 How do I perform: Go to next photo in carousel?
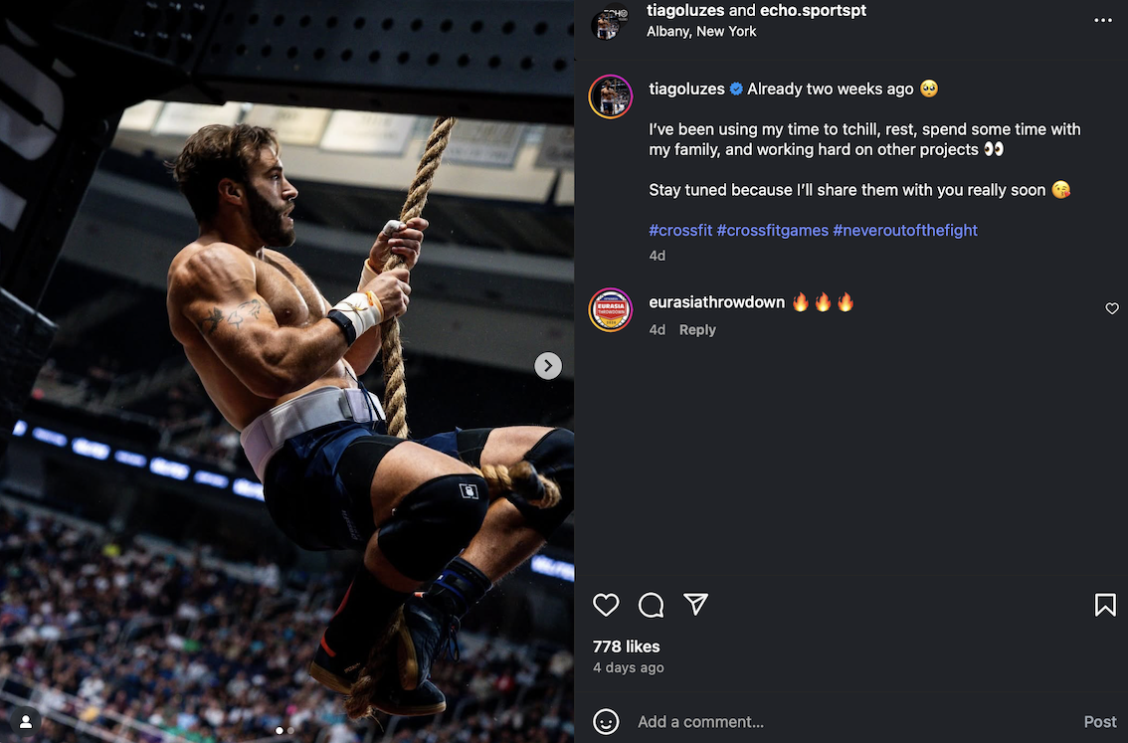point(548,366)
